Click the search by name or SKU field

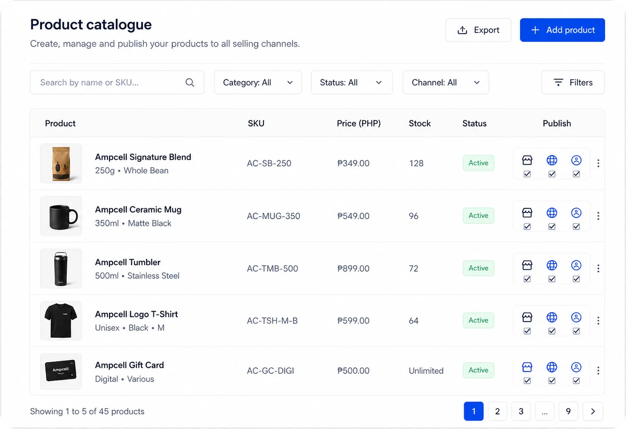[117, 82]
